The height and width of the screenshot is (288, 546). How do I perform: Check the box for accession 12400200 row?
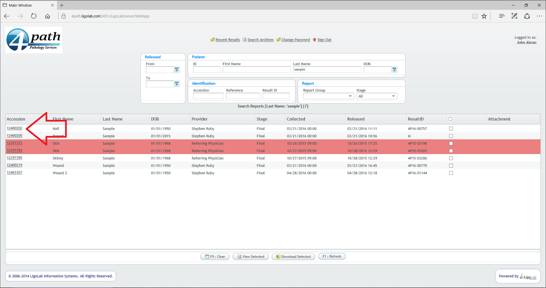[x=451, y=136]
